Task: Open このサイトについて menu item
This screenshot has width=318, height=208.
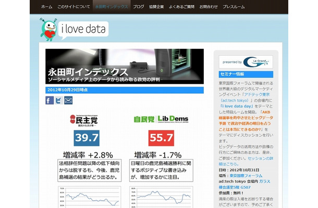Action: point(74,7)
